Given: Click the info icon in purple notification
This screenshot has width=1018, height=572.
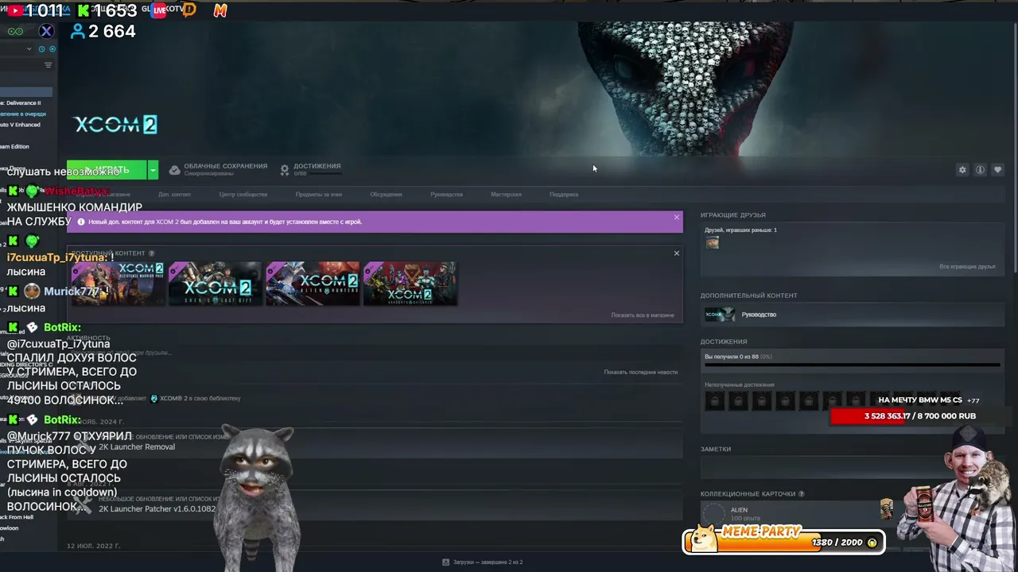Looking at the screenshot, I should pos(81,222).
